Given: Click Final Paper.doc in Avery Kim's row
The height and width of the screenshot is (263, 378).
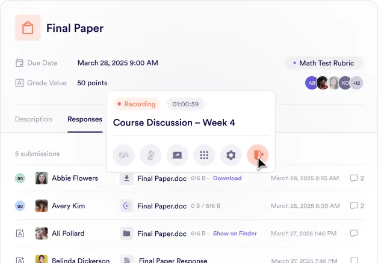Looking at the screenshot, I should tap(162, 207).
